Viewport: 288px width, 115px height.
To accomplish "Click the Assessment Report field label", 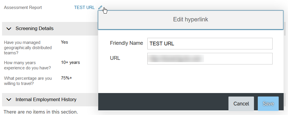I will click(x=23, y=8).
